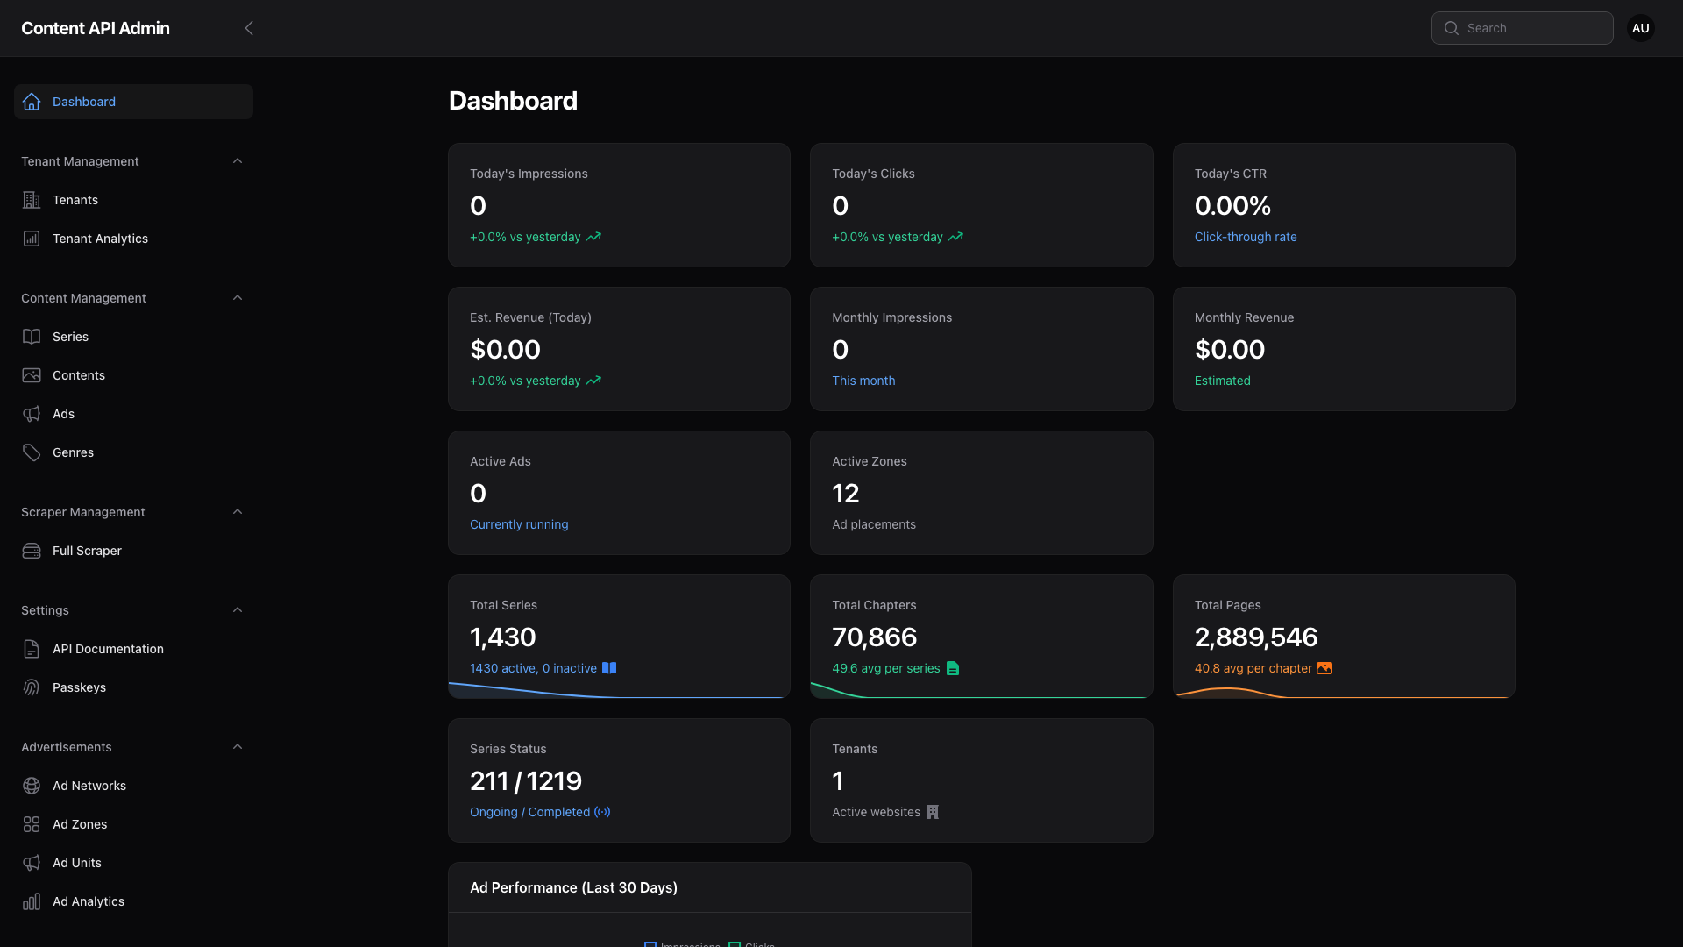1683x947 pixels.
Task: Open the Tenants menu item
Action: pyautogui.click(x=133, y=200)
